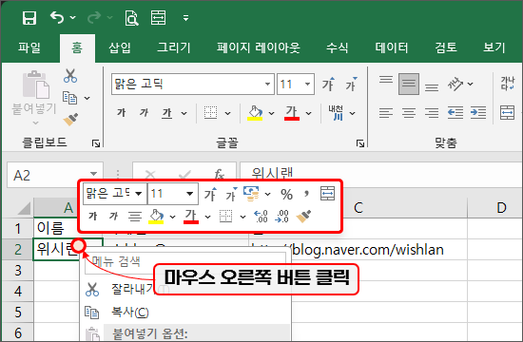Open the Customize Quick Access Toolbar menu

(185, 18)
